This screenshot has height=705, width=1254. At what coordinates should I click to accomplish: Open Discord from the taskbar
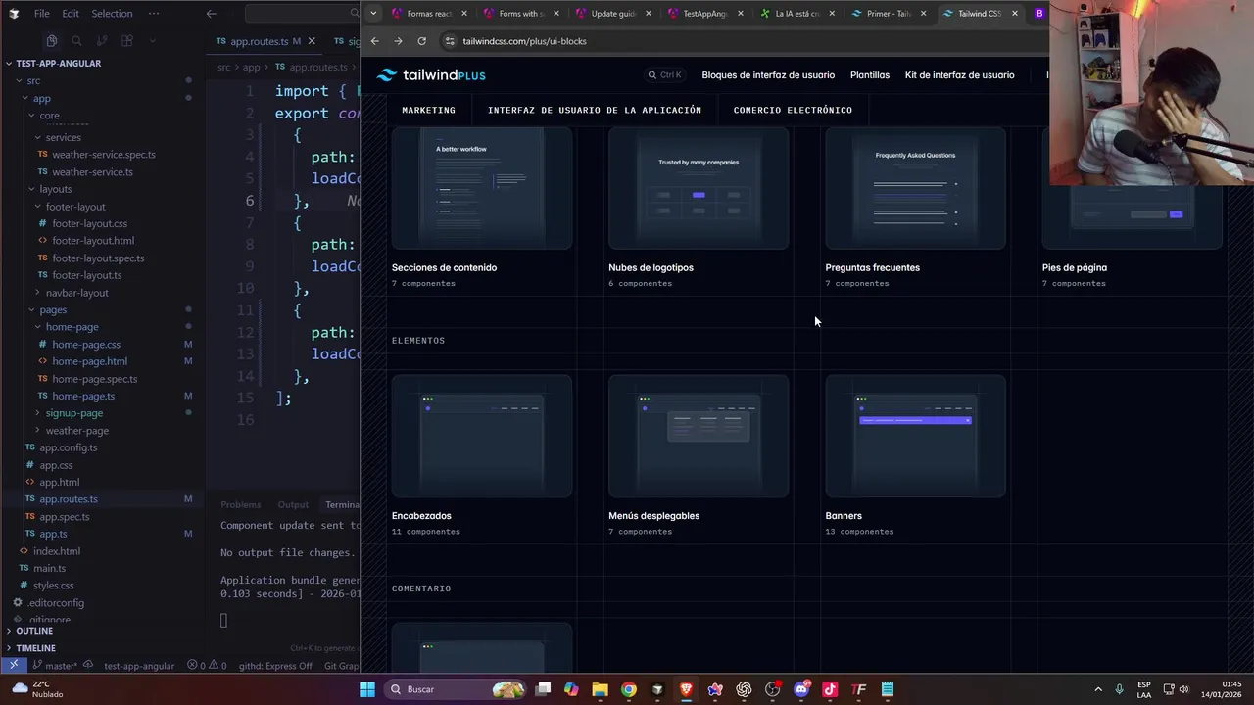coord(801,689)
